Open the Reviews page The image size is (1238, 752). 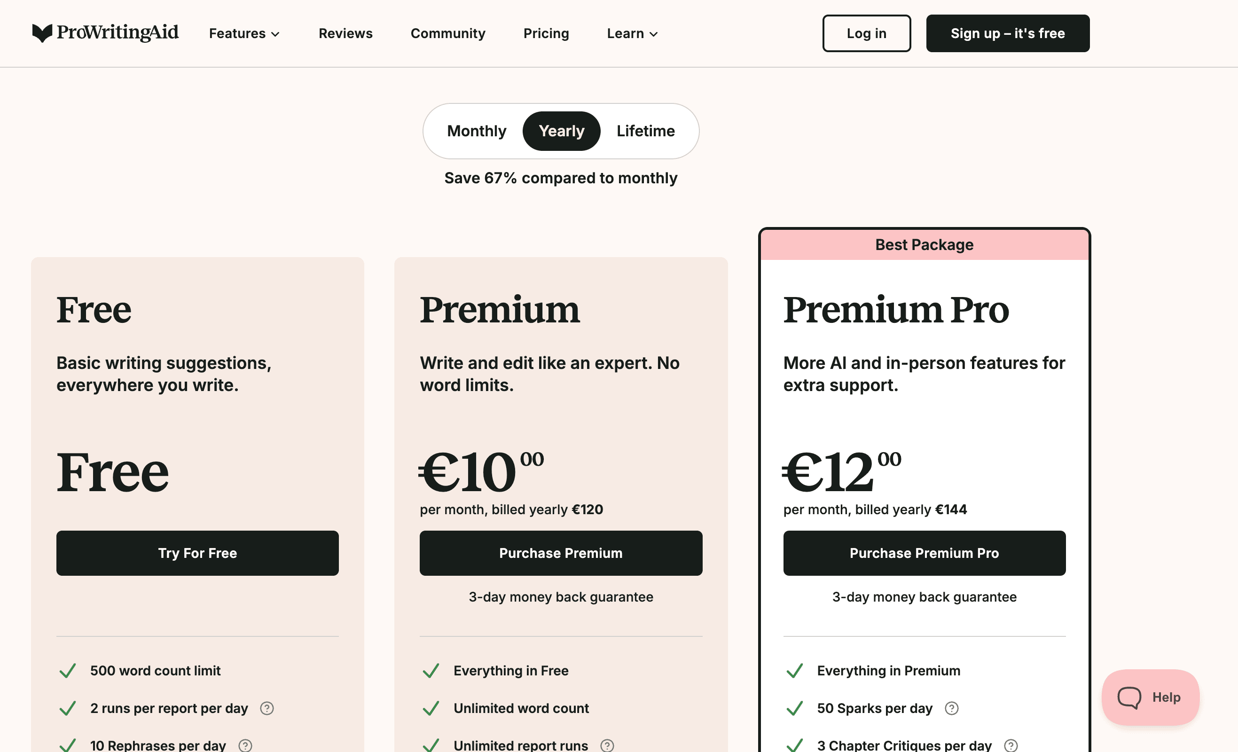345,33
